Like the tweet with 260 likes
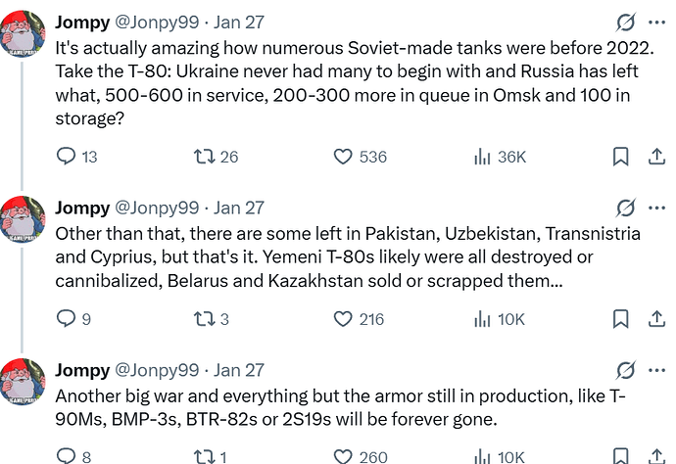The height and width of the screenshot is (464, 676). (x=343, y=455)
